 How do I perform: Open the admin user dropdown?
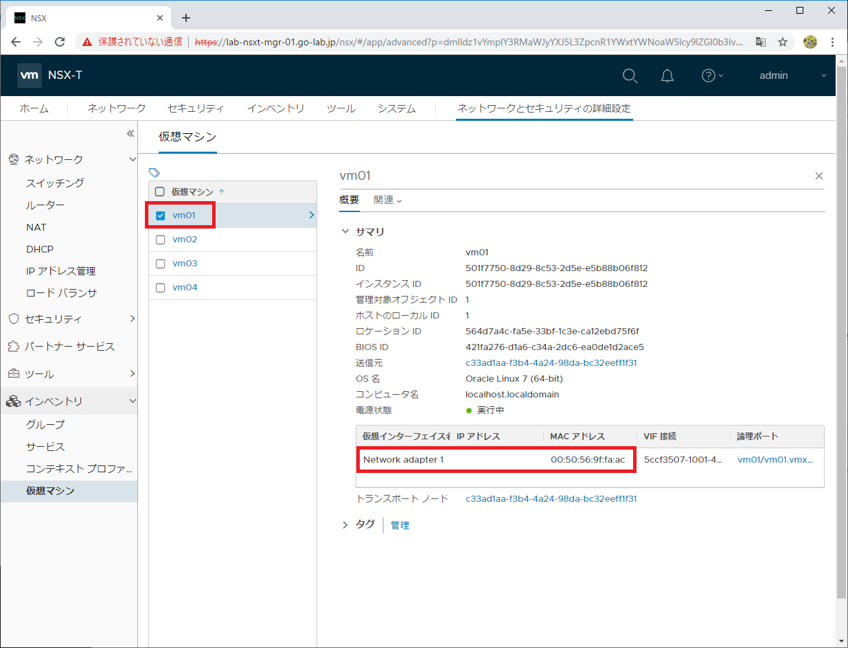pyautogui.click(x=793, y=76)
